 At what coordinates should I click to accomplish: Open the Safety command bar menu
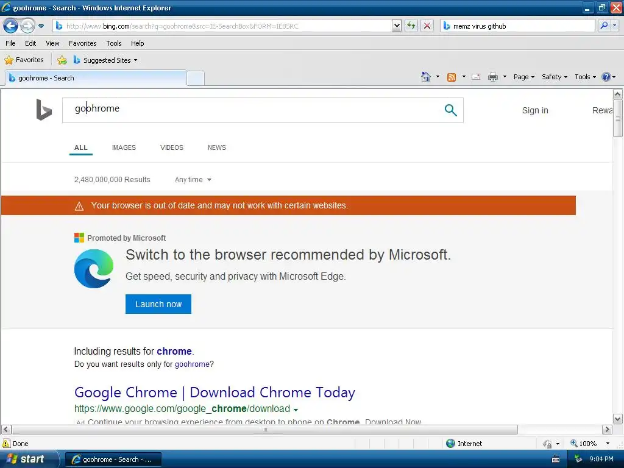555,77
